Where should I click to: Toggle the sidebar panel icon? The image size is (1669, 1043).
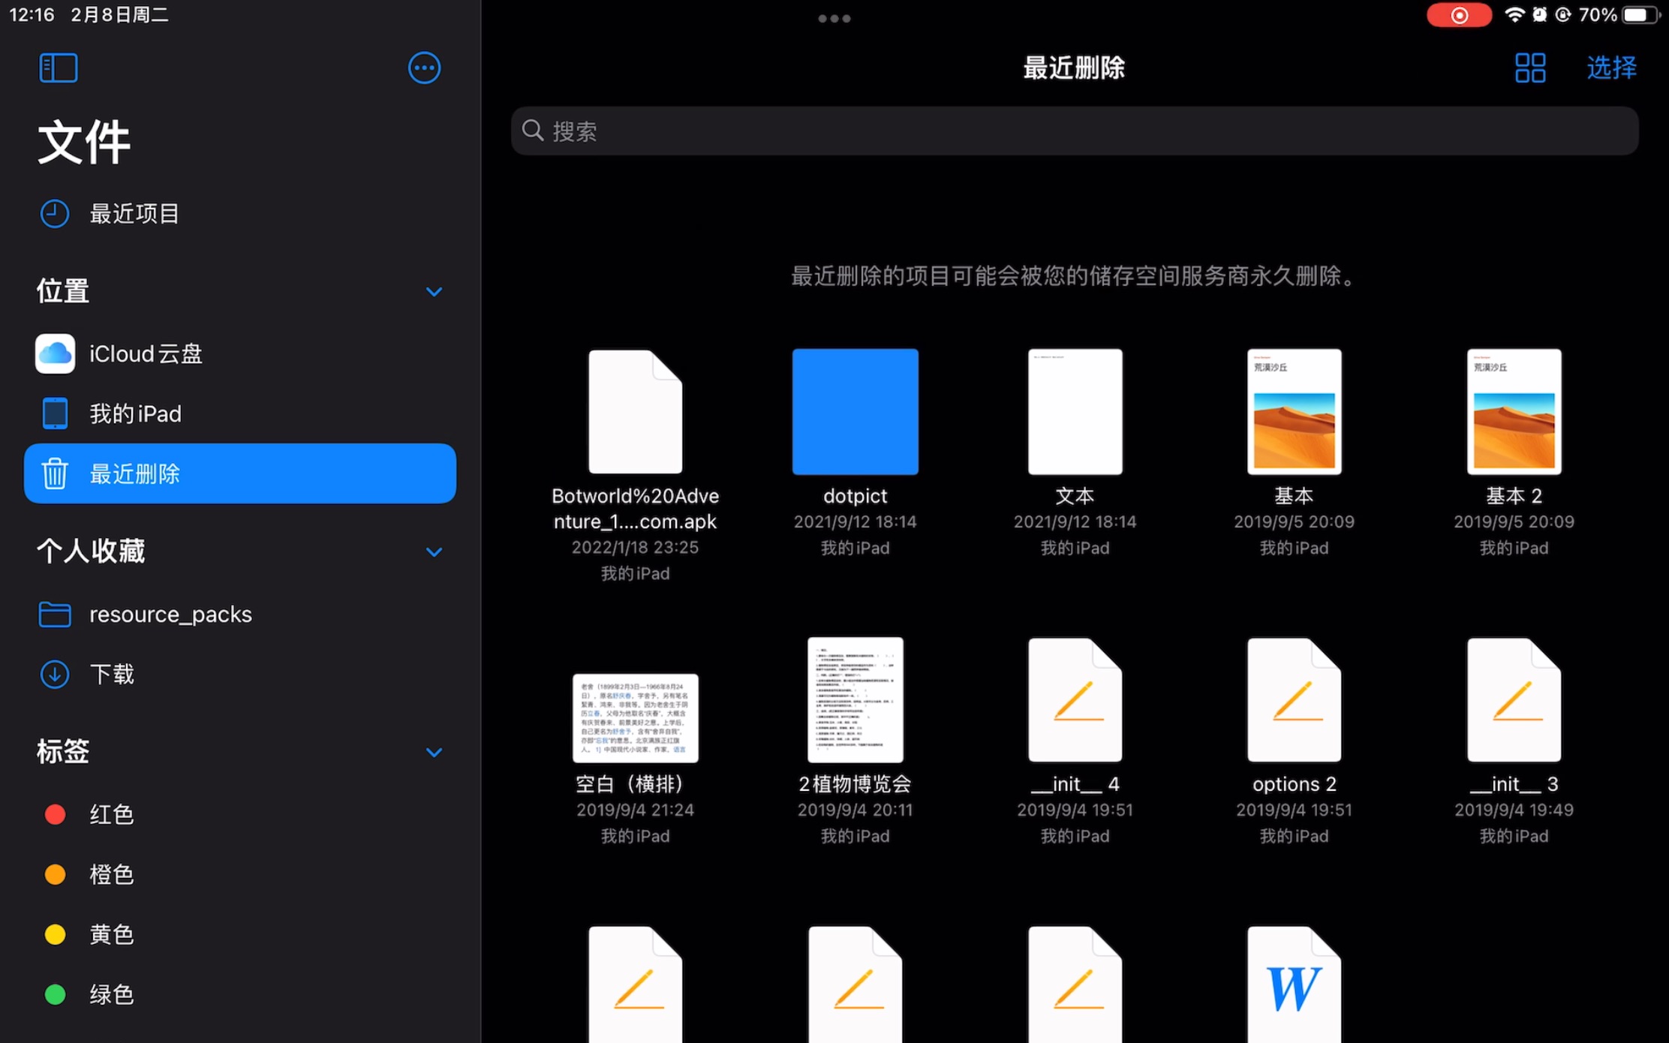[x=58, y=68]
